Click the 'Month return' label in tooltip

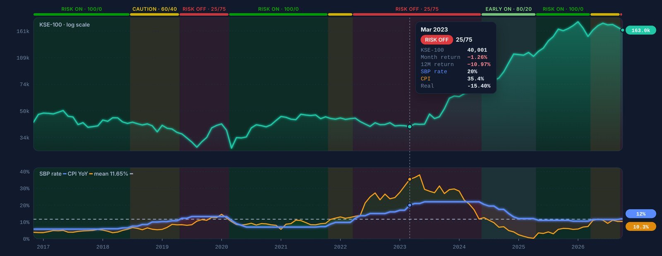click(x=440, y=57)
